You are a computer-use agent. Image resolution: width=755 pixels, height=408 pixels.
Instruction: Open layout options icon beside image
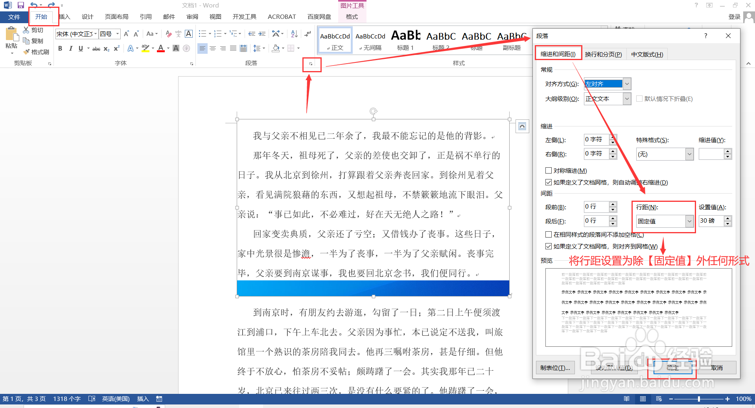(522, 126)
